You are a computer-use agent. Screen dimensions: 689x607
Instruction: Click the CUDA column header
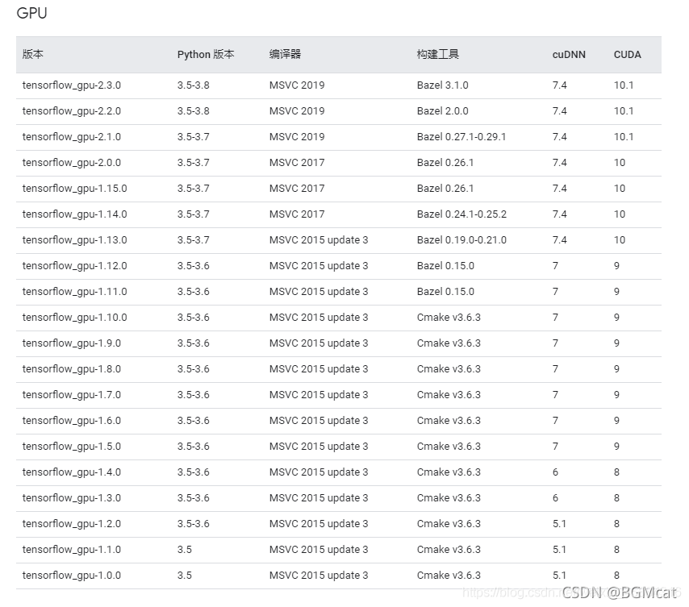[628, 55]
